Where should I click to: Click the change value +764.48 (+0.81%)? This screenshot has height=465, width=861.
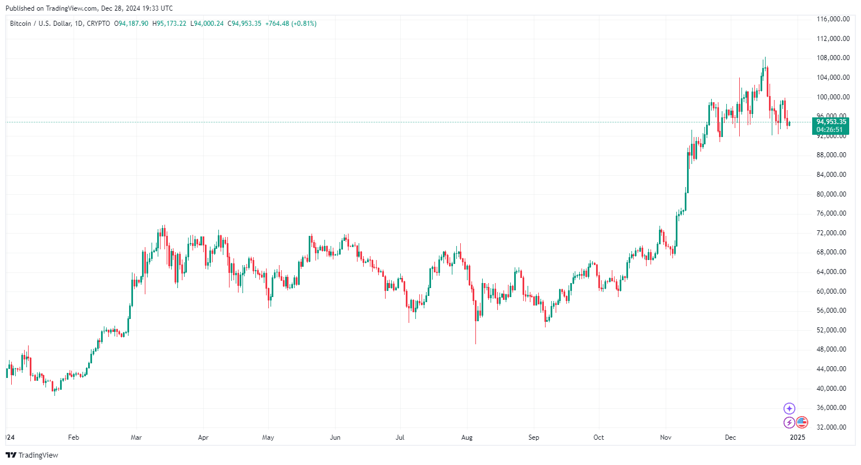[291, 24]
